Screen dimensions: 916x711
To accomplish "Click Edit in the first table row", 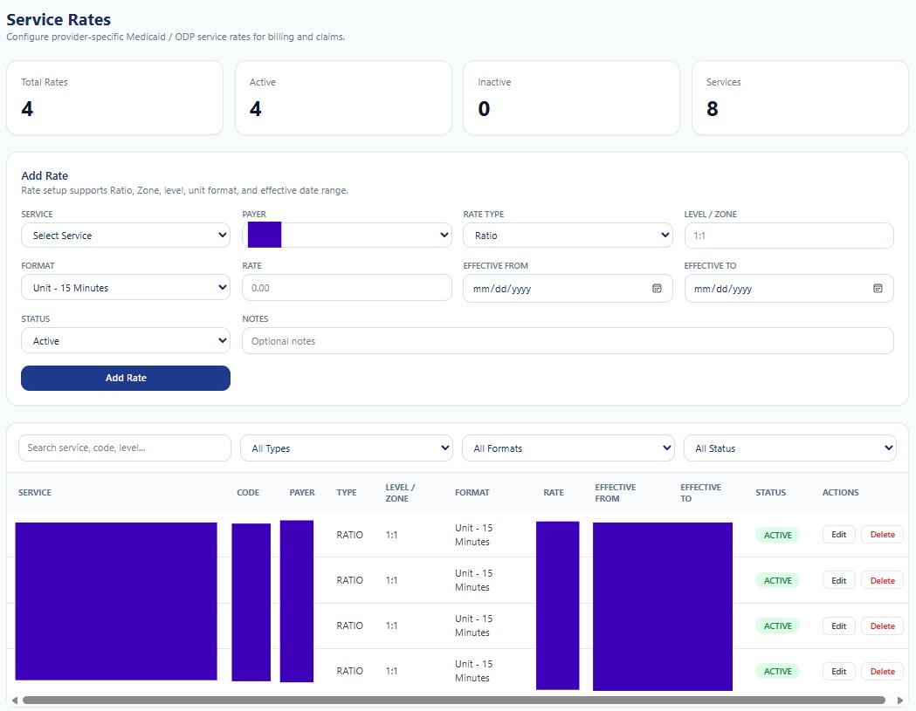I will [839, 535].
